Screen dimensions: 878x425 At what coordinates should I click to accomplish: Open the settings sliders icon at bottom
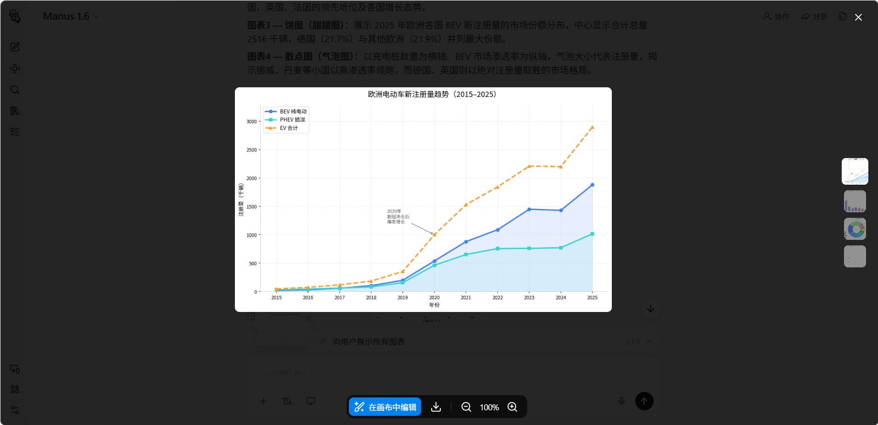(x=15, y=410)
